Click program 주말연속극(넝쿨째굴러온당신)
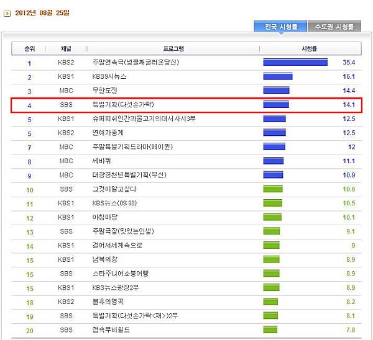This screenshot has height=340, width=373. [136, 63]
